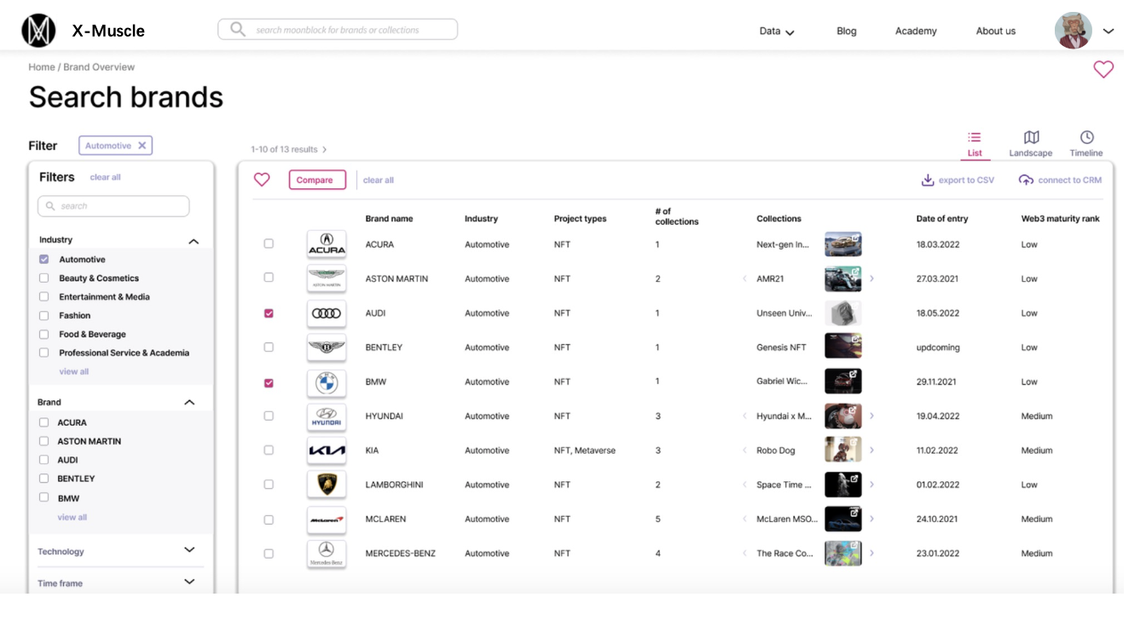Show next collection for KIA row

871,451
